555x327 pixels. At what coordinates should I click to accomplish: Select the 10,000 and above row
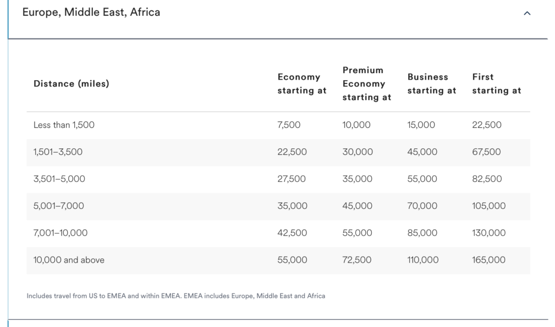tap(278, 260)
